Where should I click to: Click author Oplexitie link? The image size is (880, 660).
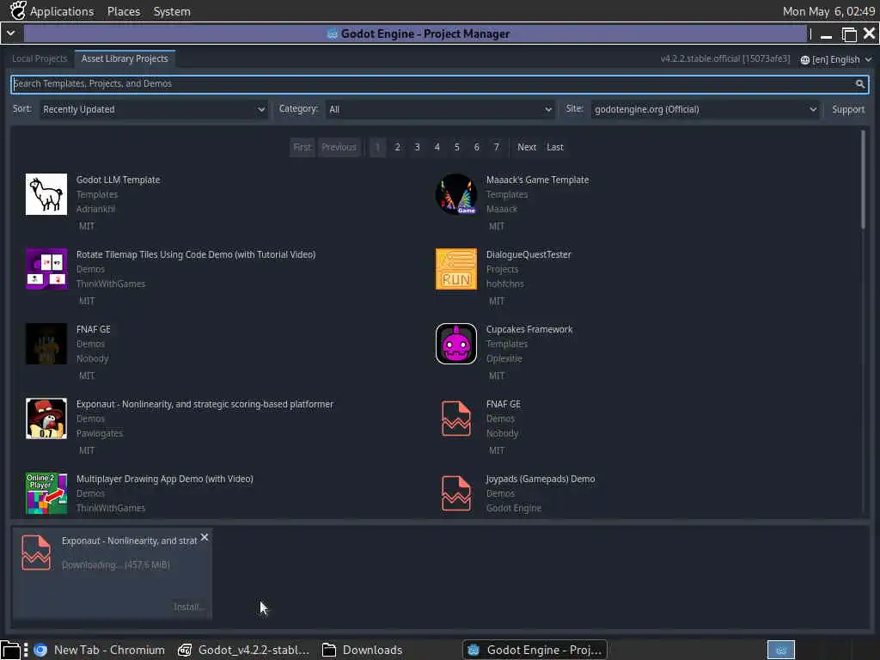(504, 358)
